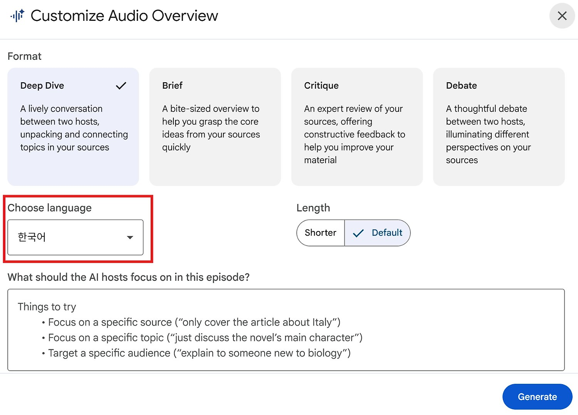Click the language dropdown arrow
Screen dimensions: 578x415
pyautogui.click(x=130, y=237)
